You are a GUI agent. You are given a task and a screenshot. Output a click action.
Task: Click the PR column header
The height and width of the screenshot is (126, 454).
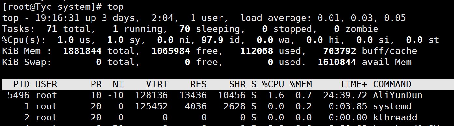(96, 84)
